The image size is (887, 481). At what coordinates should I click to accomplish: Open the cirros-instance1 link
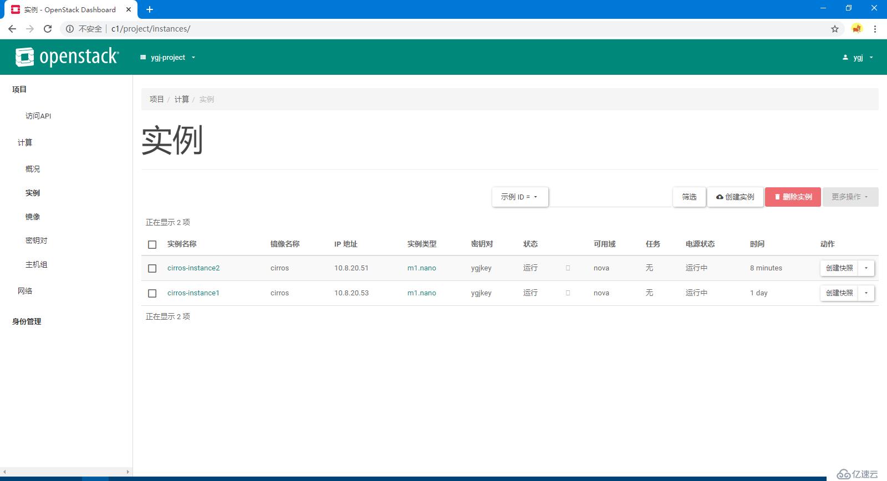click(193, 293)
